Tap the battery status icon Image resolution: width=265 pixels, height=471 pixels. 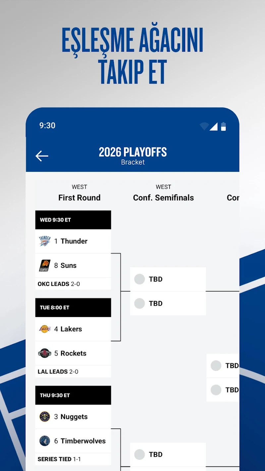click(223, 126)
